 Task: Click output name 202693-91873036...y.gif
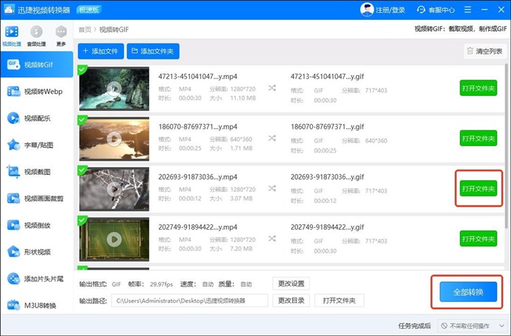[327, 177]
